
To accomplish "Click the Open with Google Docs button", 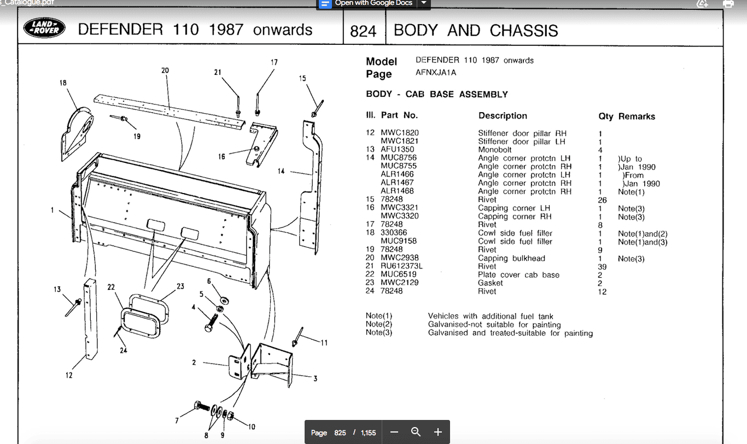I will [366, 3].
